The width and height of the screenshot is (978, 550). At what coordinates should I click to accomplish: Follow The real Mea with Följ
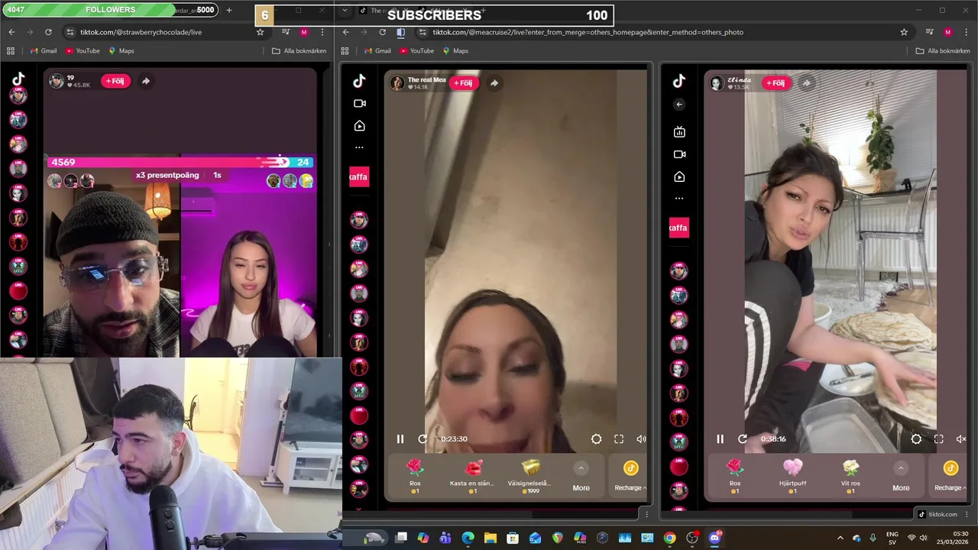463,83
